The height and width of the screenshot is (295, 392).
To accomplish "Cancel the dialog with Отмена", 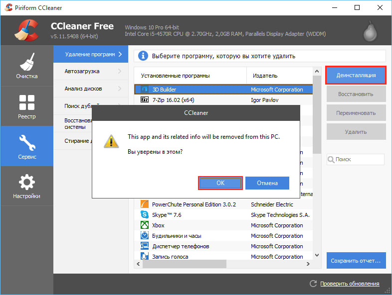I will [267, 183].
